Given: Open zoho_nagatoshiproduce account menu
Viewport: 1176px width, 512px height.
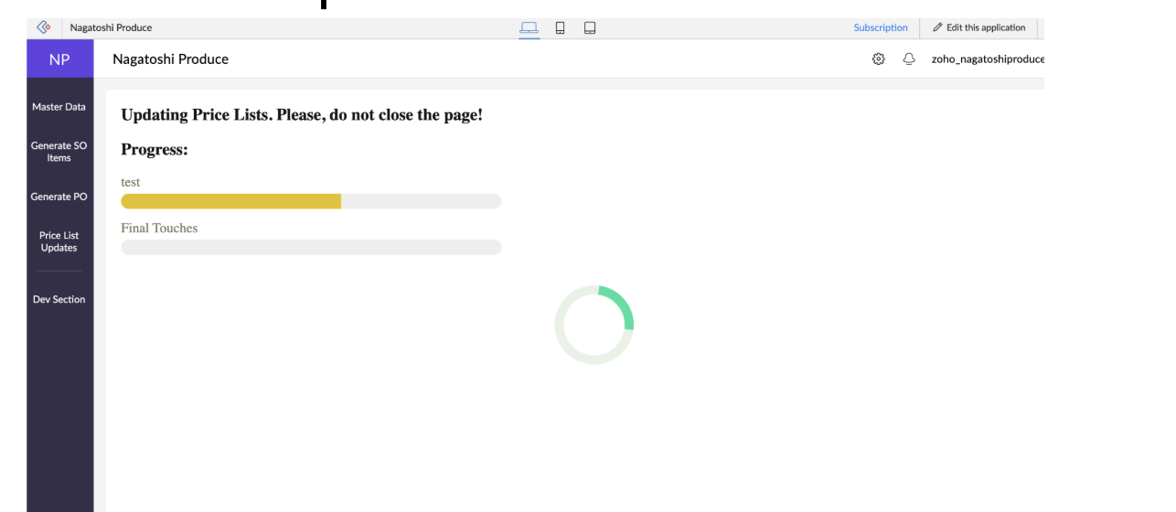Looking at the screenshot, I should [987, 59].
